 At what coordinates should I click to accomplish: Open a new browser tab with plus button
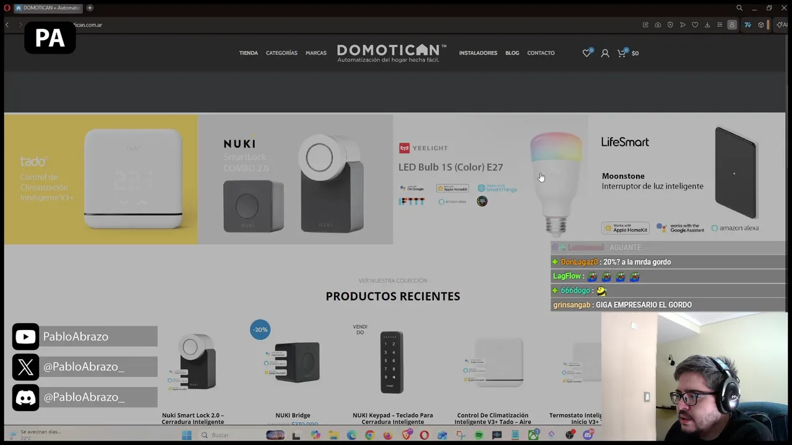[90, 8]
